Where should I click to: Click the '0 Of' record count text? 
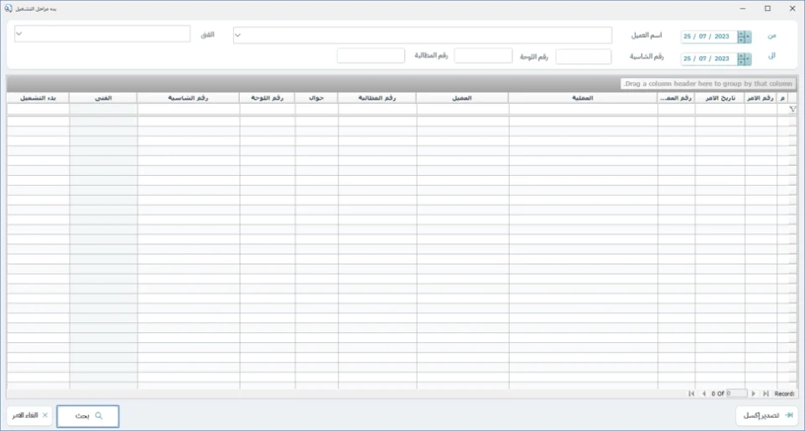click(x=717, y=393)
